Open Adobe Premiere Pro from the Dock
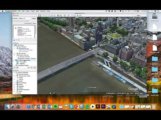The image size is (161, 120). [x=103, y=107]
